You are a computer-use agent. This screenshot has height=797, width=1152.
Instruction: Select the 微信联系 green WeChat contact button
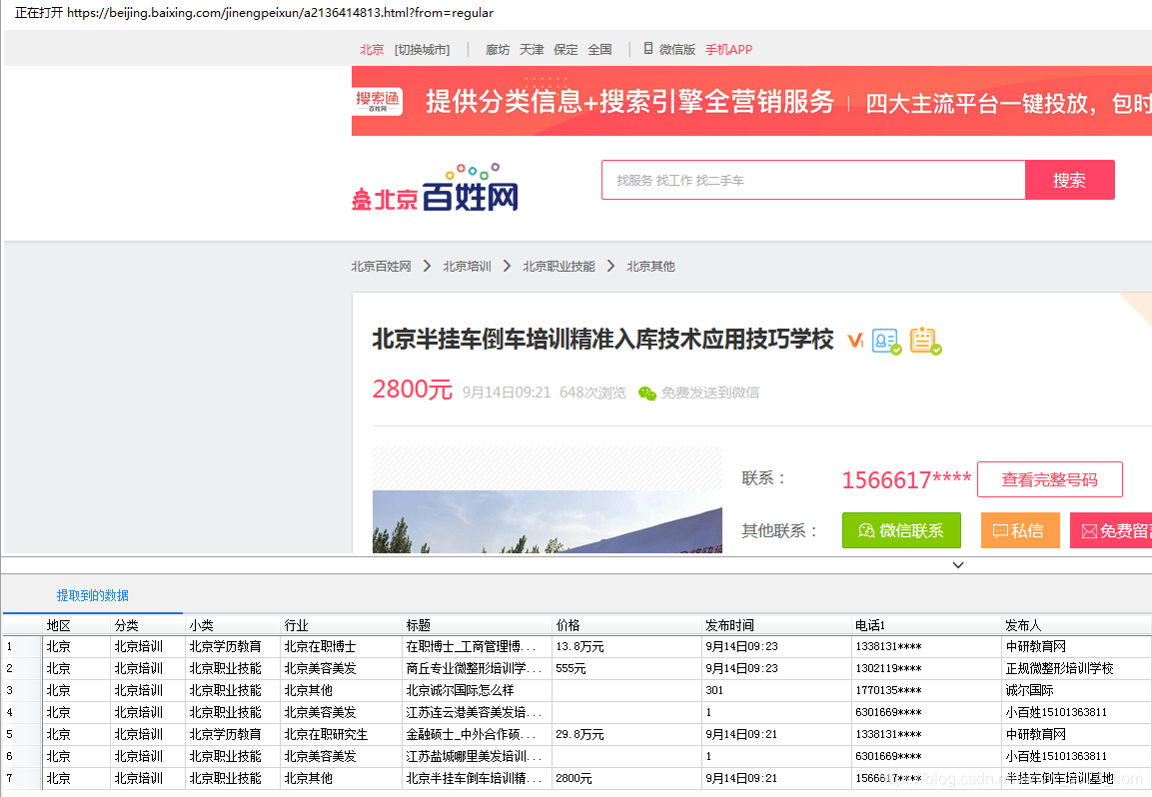(x=901, y=530)
